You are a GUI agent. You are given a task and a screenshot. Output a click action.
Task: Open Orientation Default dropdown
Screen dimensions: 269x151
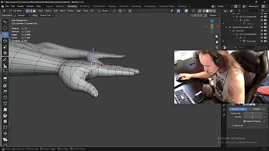point(22,16)
